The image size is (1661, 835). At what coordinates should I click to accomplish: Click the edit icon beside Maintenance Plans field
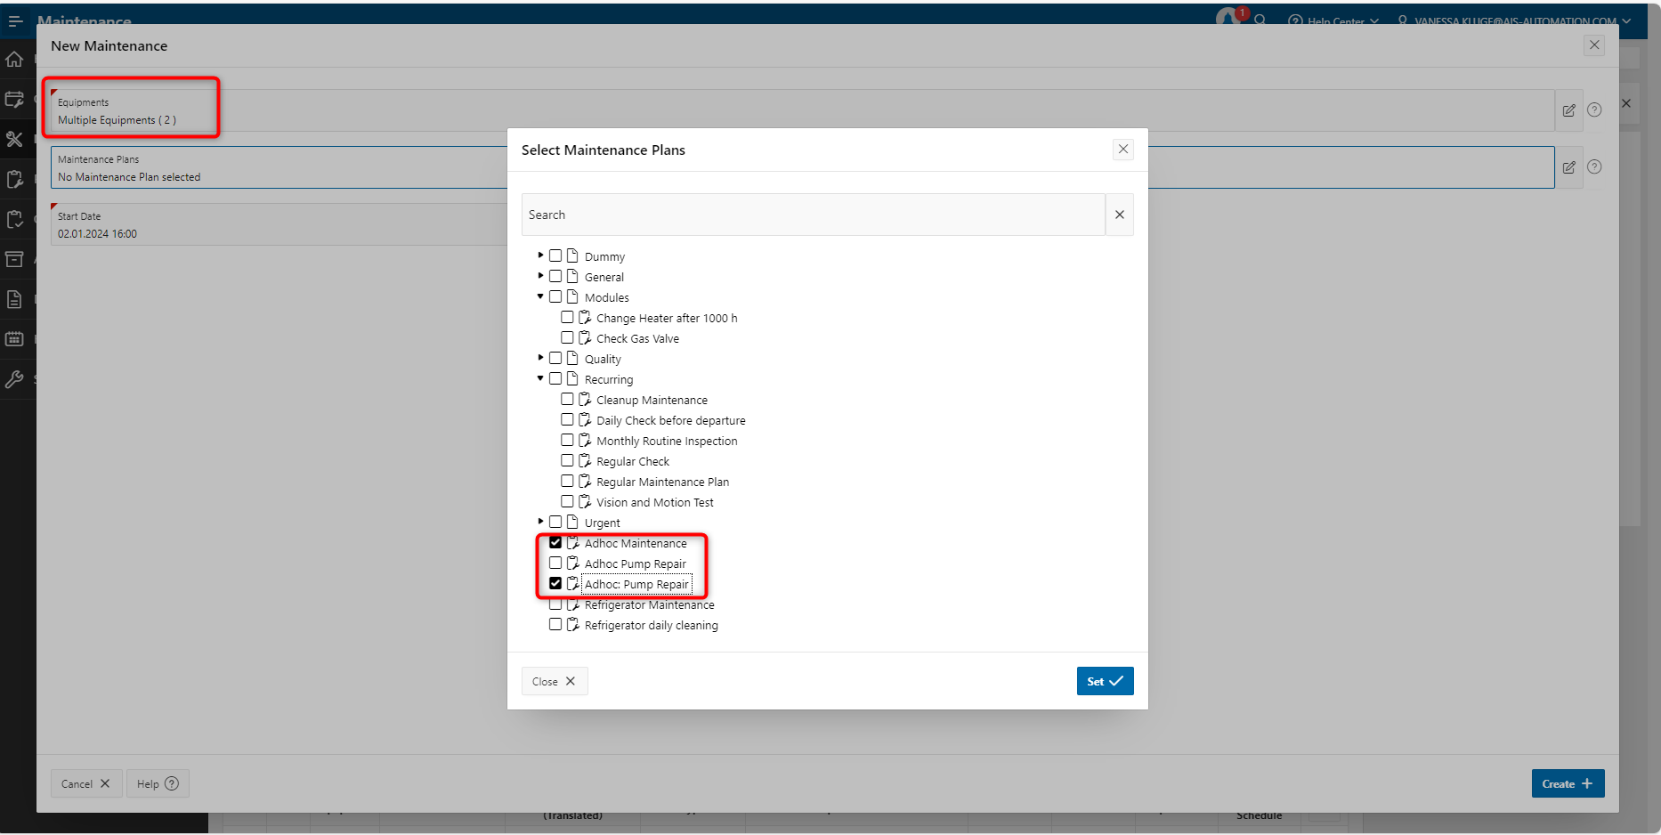point(1568,167)
